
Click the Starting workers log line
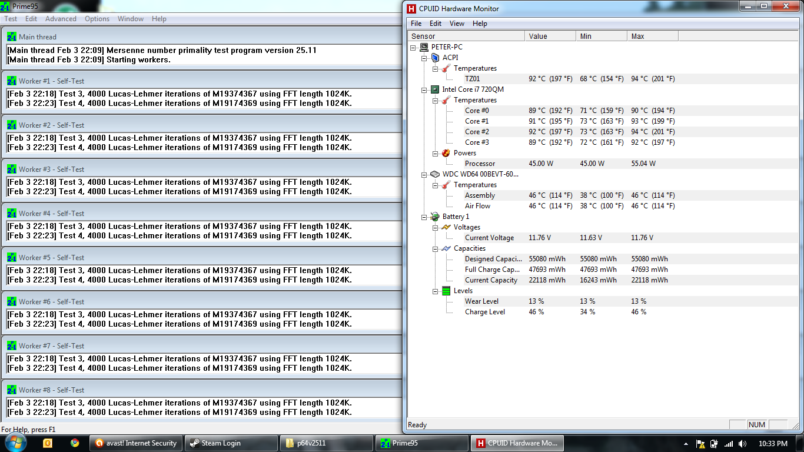(89, 59)
